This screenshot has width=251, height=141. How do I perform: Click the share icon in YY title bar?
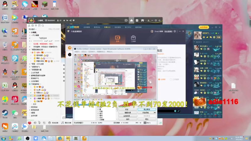[x=70, y=20]
